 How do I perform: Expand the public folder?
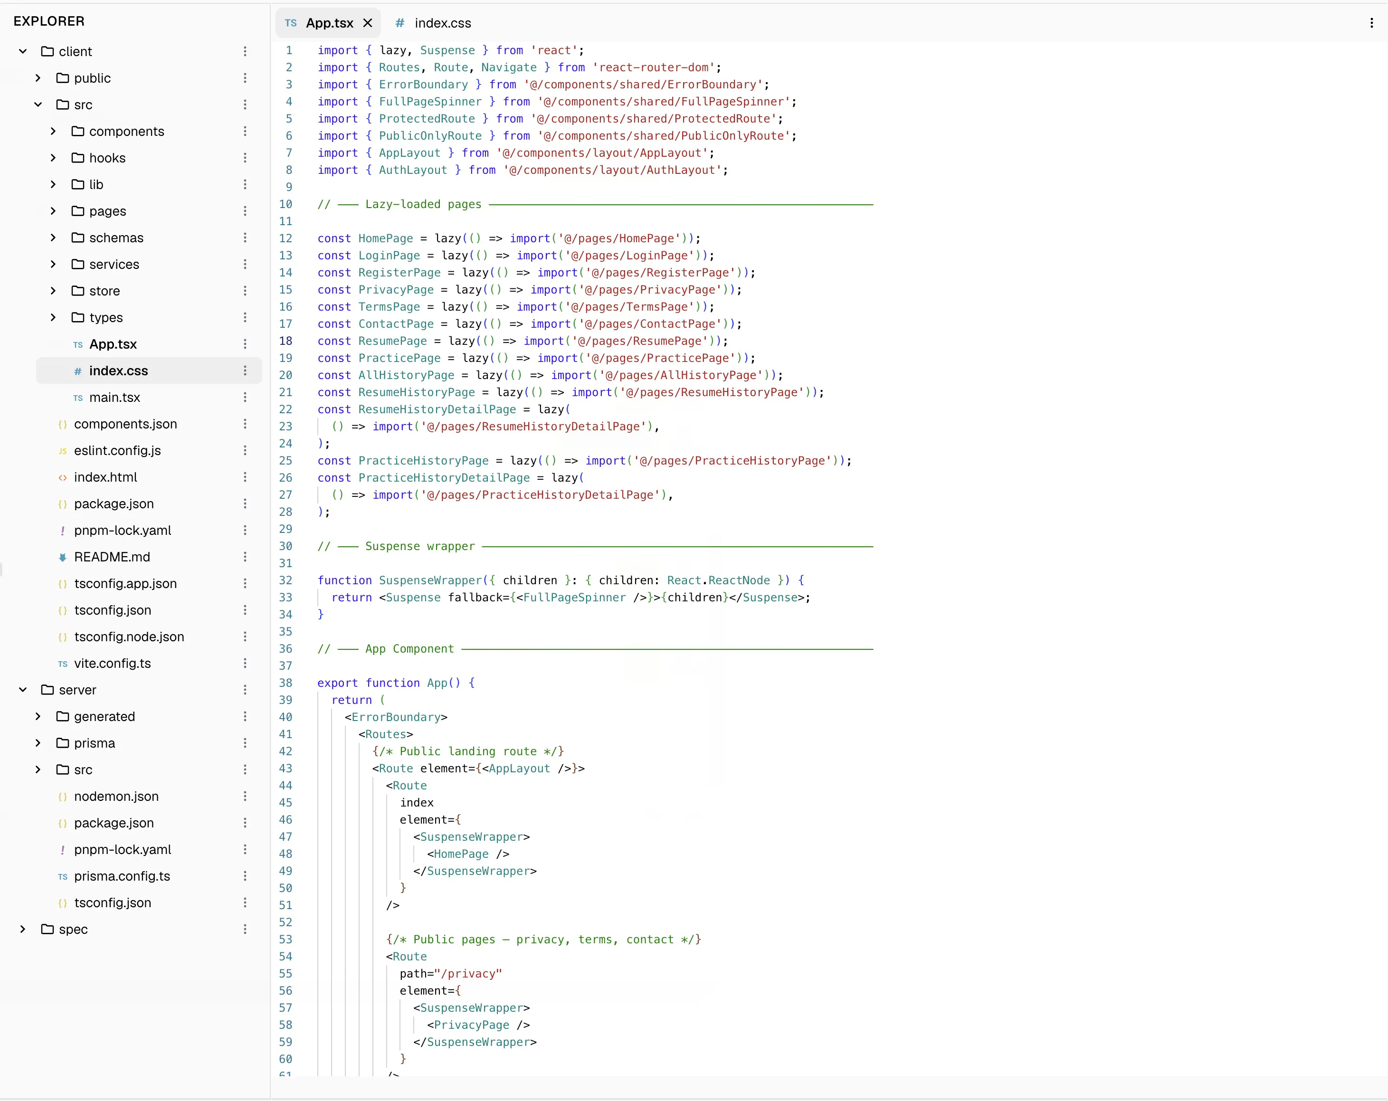pyautogui.click(x=38, y=78)
